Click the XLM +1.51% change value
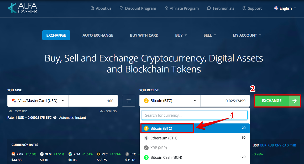 59,154
